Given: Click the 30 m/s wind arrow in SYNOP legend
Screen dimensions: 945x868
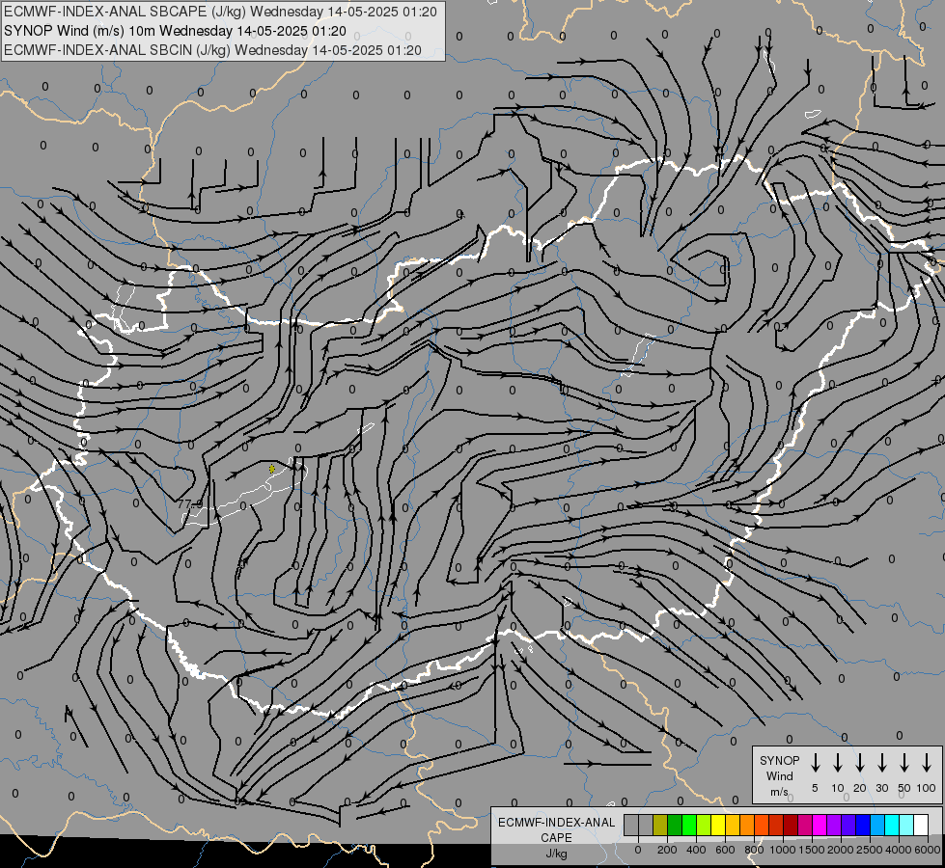Looking at the screenshot, I should pos(881,762).
